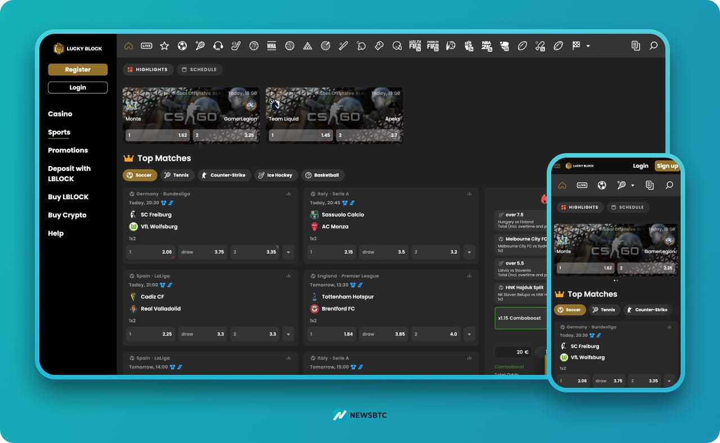
Task: Click the Login button in desktop sidebar
Action: pyautogui.click(x=78, y=87)
